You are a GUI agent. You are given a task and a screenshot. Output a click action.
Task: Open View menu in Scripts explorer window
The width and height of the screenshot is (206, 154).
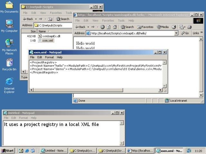(43, 13)
